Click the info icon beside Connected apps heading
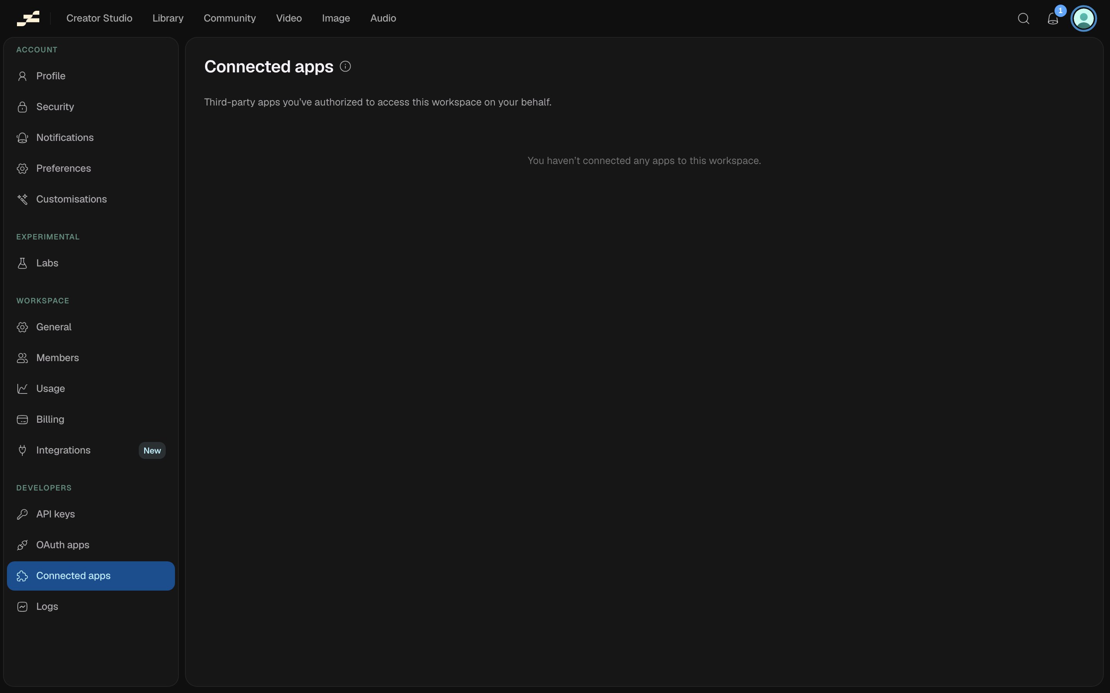Image resolution: width=1110 pixels, height=693 pixels. tap(345, 67)
